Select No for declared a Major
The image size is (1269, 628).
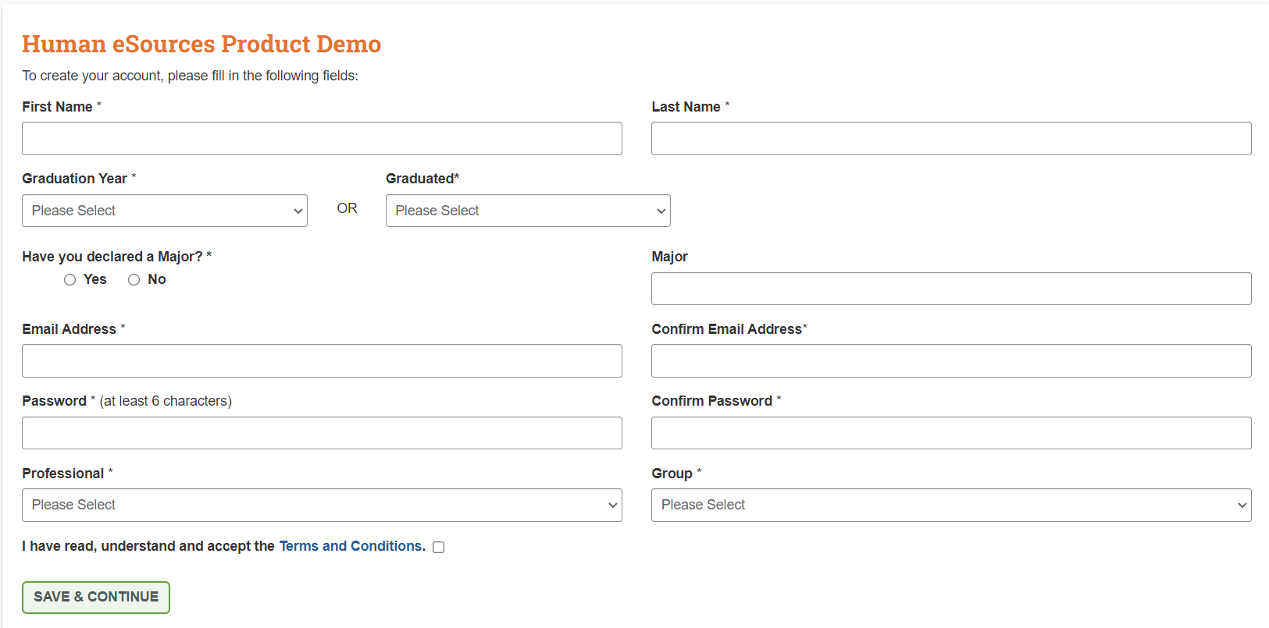(134, 279)
